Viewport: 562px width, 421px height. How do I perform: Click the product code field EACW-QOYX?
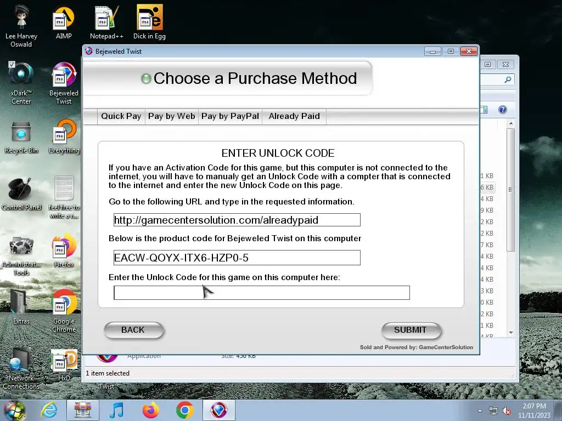(237, 258)
